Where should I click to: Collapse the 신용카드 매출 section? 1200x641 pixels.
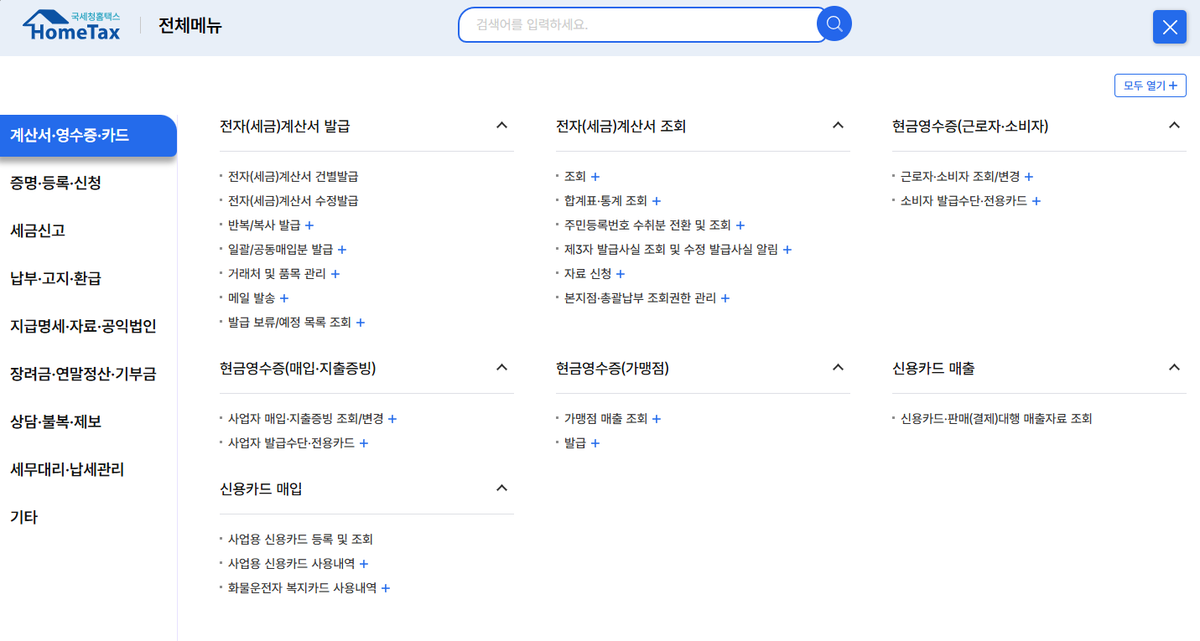(1173, 367)
